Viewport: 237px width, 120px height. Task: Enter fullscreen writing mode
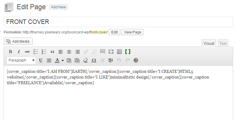111,52
